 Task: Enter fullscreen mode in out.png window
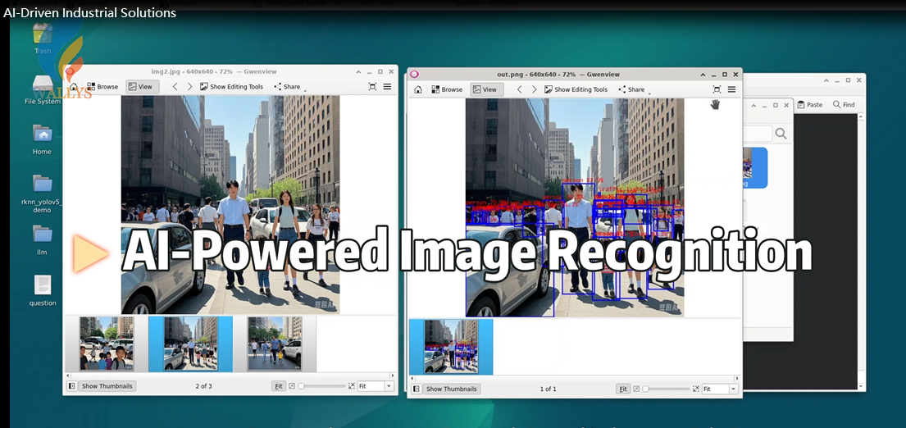pyautogui.click(x=717, y=89)
